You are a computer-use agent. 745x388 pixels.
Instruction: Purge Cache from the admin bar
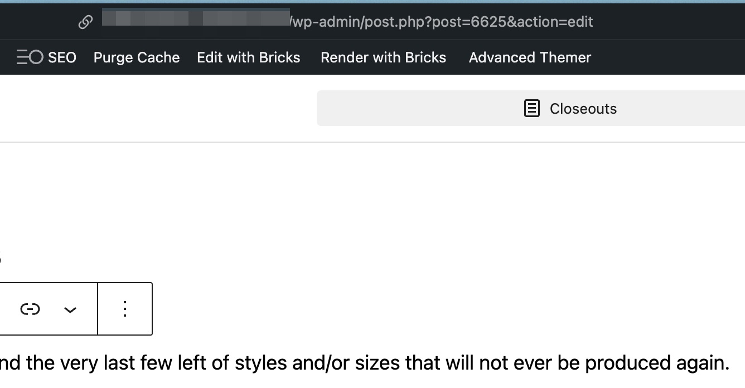pos(137,57)
